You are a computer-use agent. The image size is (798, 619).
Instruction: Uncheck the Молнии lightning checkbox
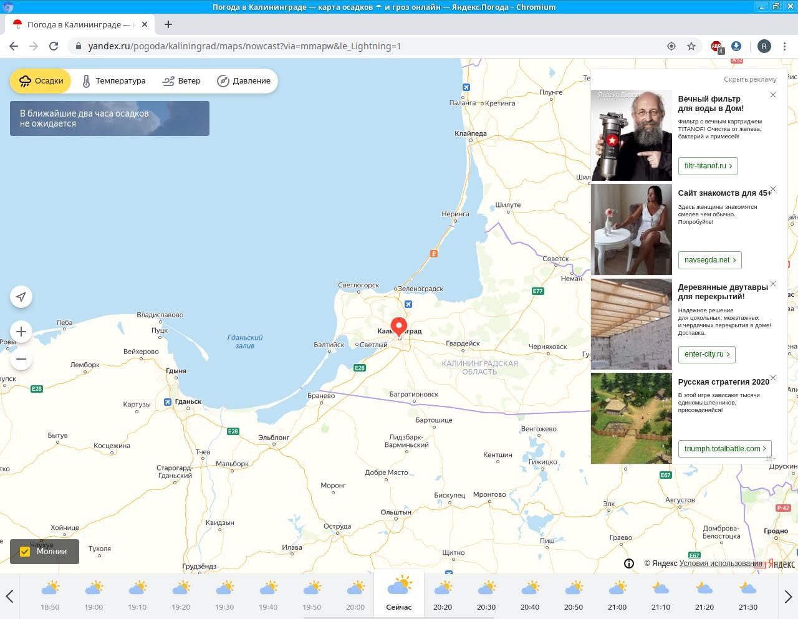25,552
